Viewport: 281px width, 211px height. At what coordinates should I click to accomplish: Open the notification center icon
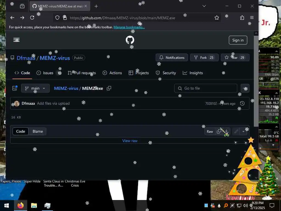click(x=272, y=206)
